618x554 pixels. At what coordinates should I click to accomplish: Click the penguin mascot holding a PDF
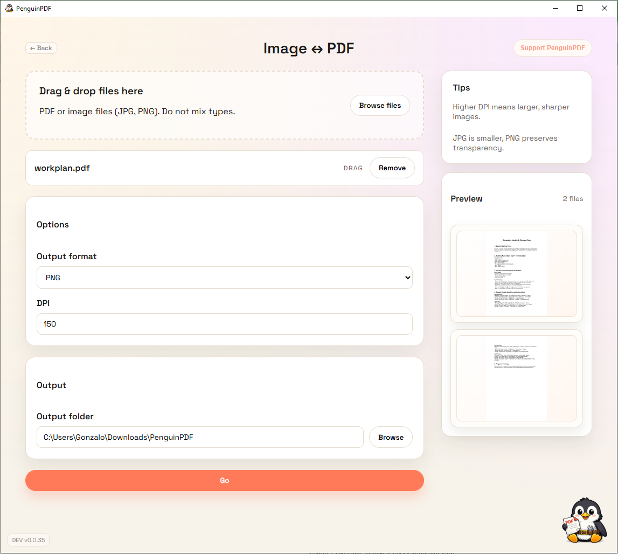[x=584, y=519]
